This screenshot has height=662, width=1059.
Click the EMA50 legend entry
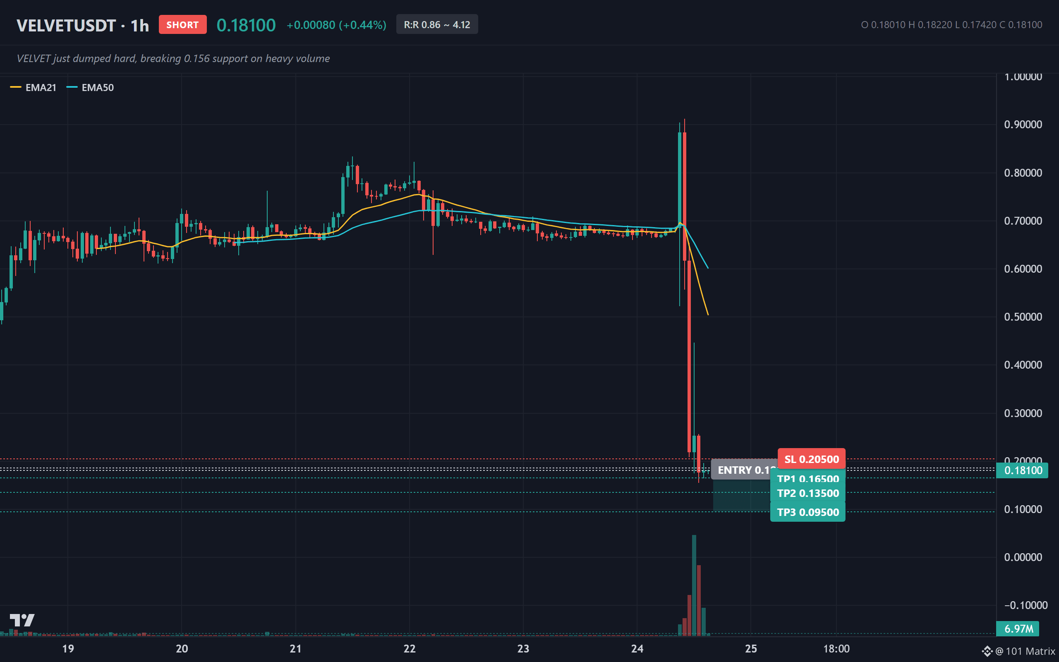click(90, 88)
